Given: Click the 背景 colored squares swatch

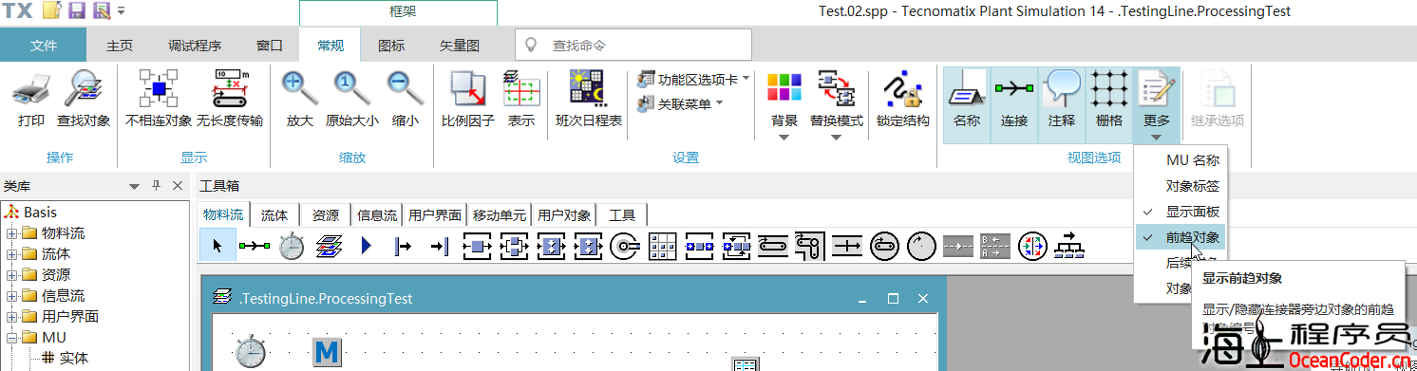Looking at the screenshot, I should tap(784, 88).
